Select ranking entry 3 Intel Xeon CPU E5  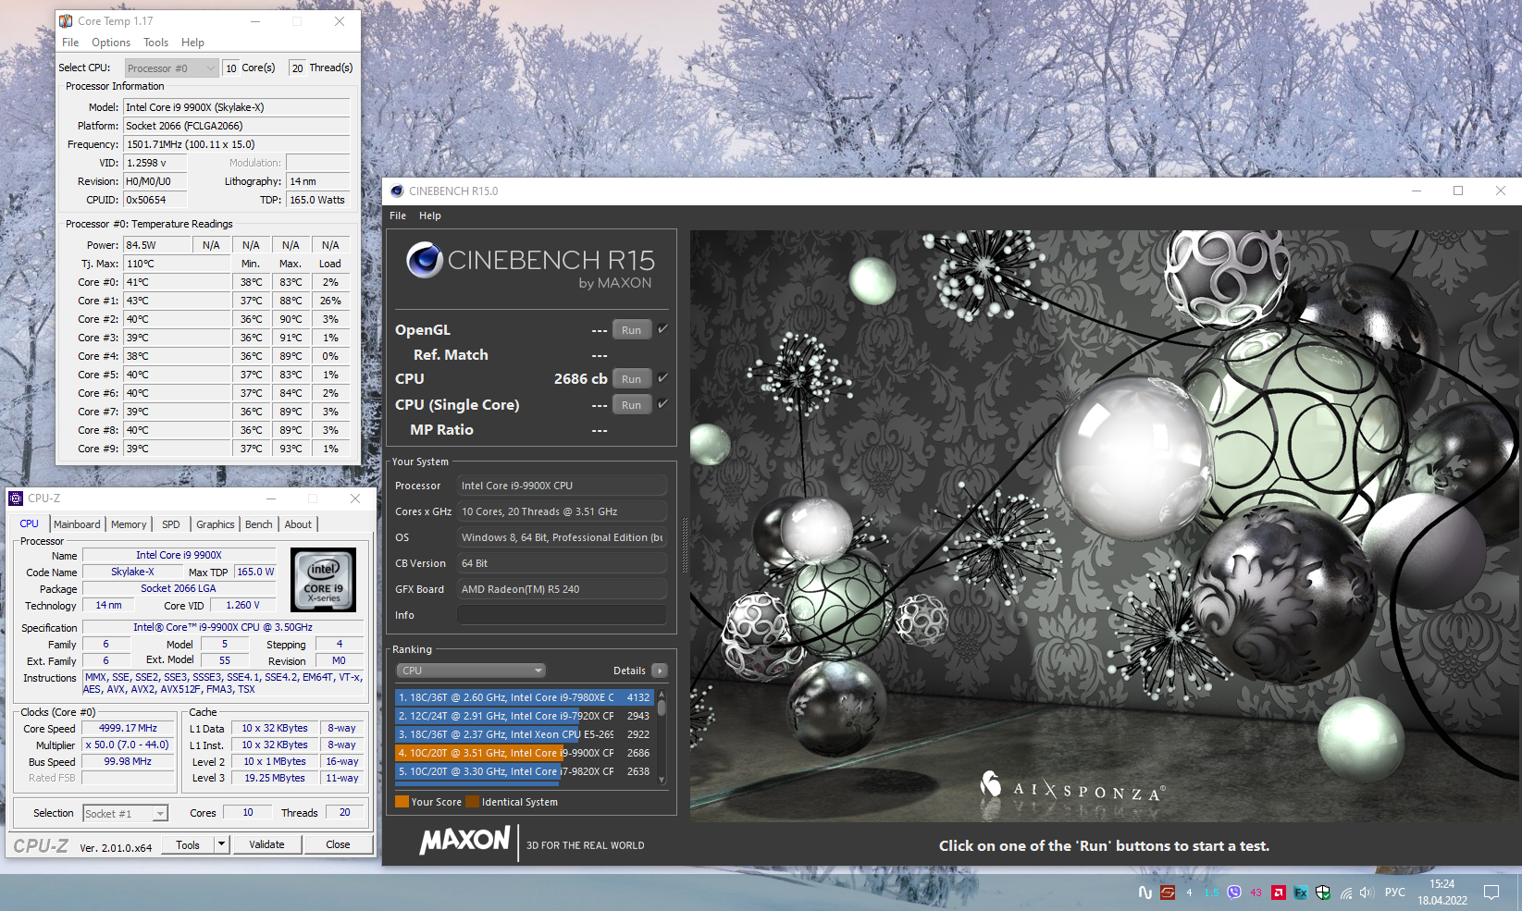525,734
